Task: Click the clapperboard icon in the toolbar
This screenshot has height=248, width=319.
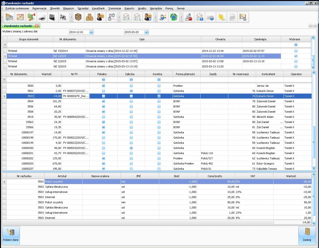Action: point(53,17)
